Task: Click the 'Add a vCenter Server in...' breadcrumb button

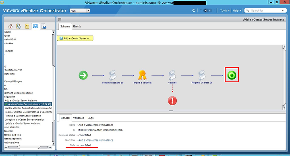Action: tap(75, 38)
